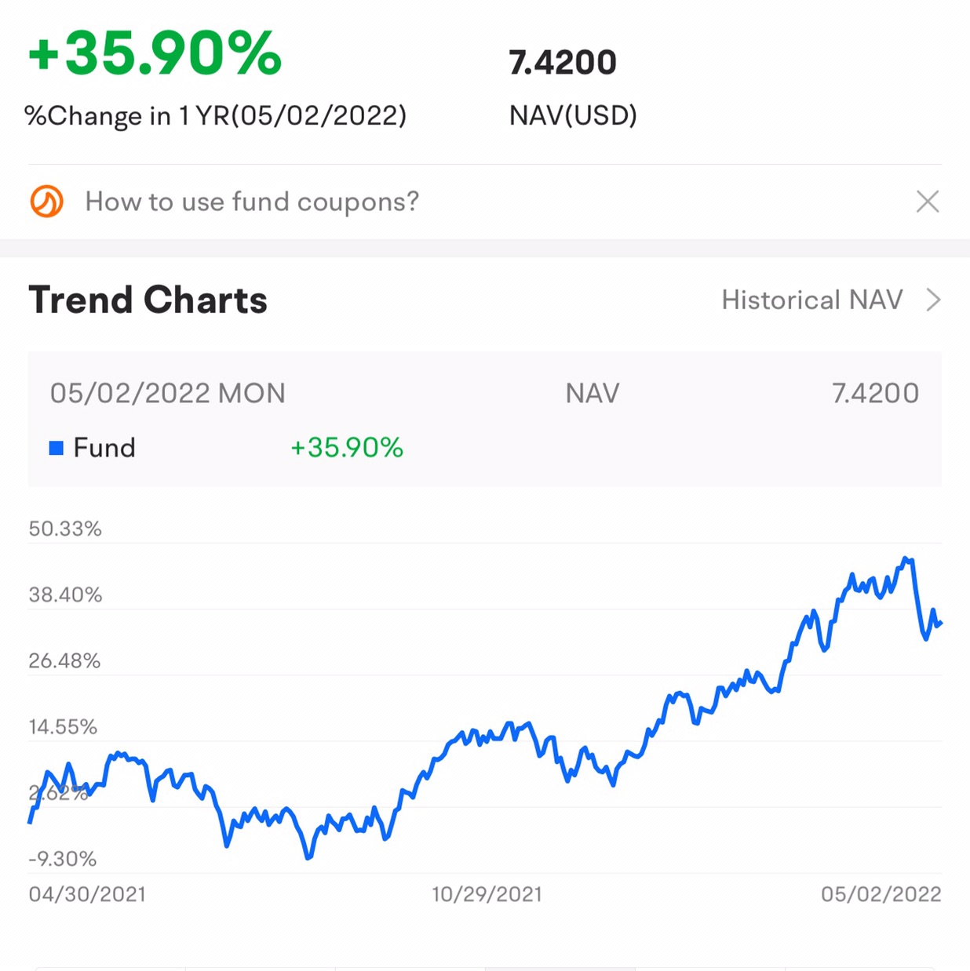Click the green +35.90% Fund return value

(346, 448)
